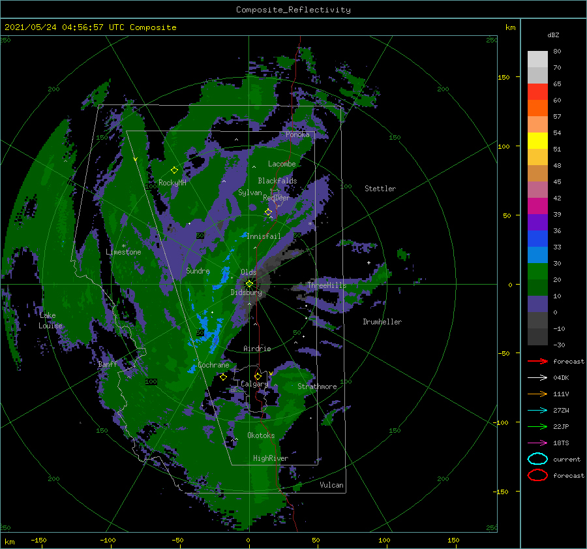Click the Banff label
This screenshot has width=587, height=549.
tap(108, 364)
